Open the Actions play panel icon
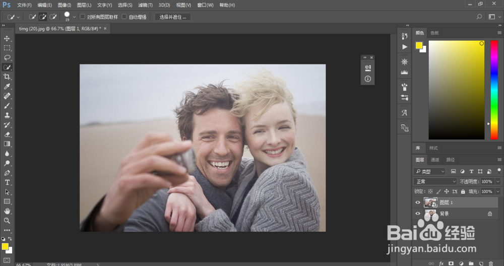This screenshot has width=504, height=266. [404, 47]
